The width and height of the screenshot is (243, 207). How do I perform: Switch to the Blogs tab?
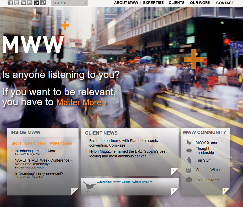pyautogui.click(x=16, y=143)
